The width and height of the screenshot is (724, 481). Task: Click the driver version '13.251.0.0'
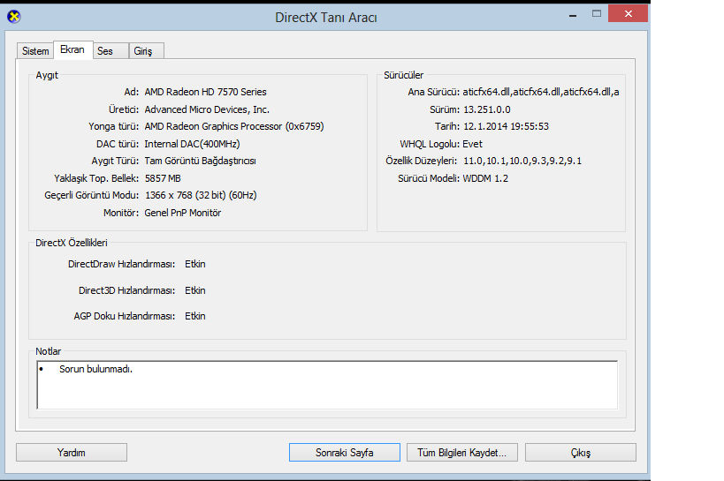(x=487, y=109)
